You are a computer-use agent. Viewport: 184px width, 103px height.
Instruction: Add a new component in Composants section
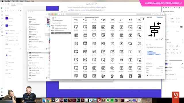(21, 49)
